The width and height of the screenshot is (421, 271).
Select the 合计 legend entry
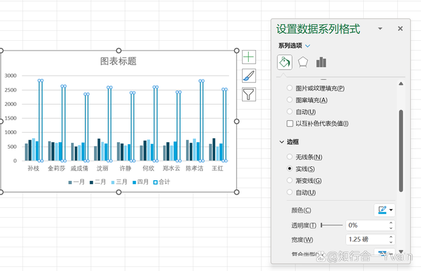tap(162, 182)
